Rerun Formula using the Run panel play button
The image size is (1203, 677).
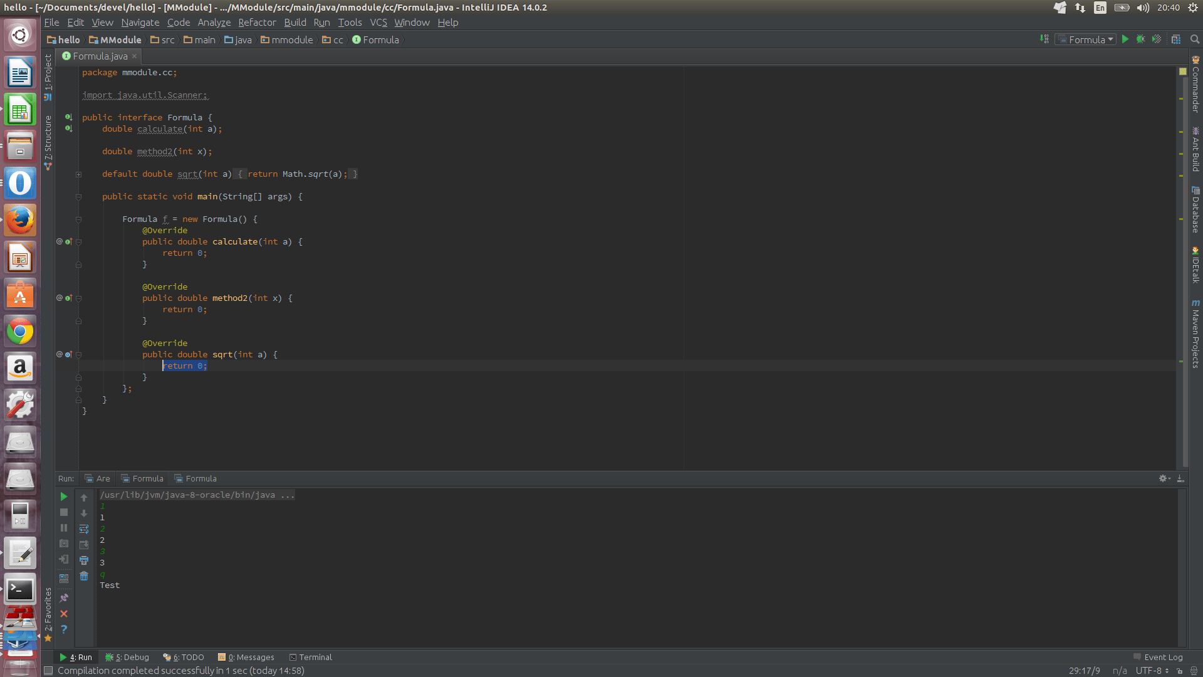point(64,496)
